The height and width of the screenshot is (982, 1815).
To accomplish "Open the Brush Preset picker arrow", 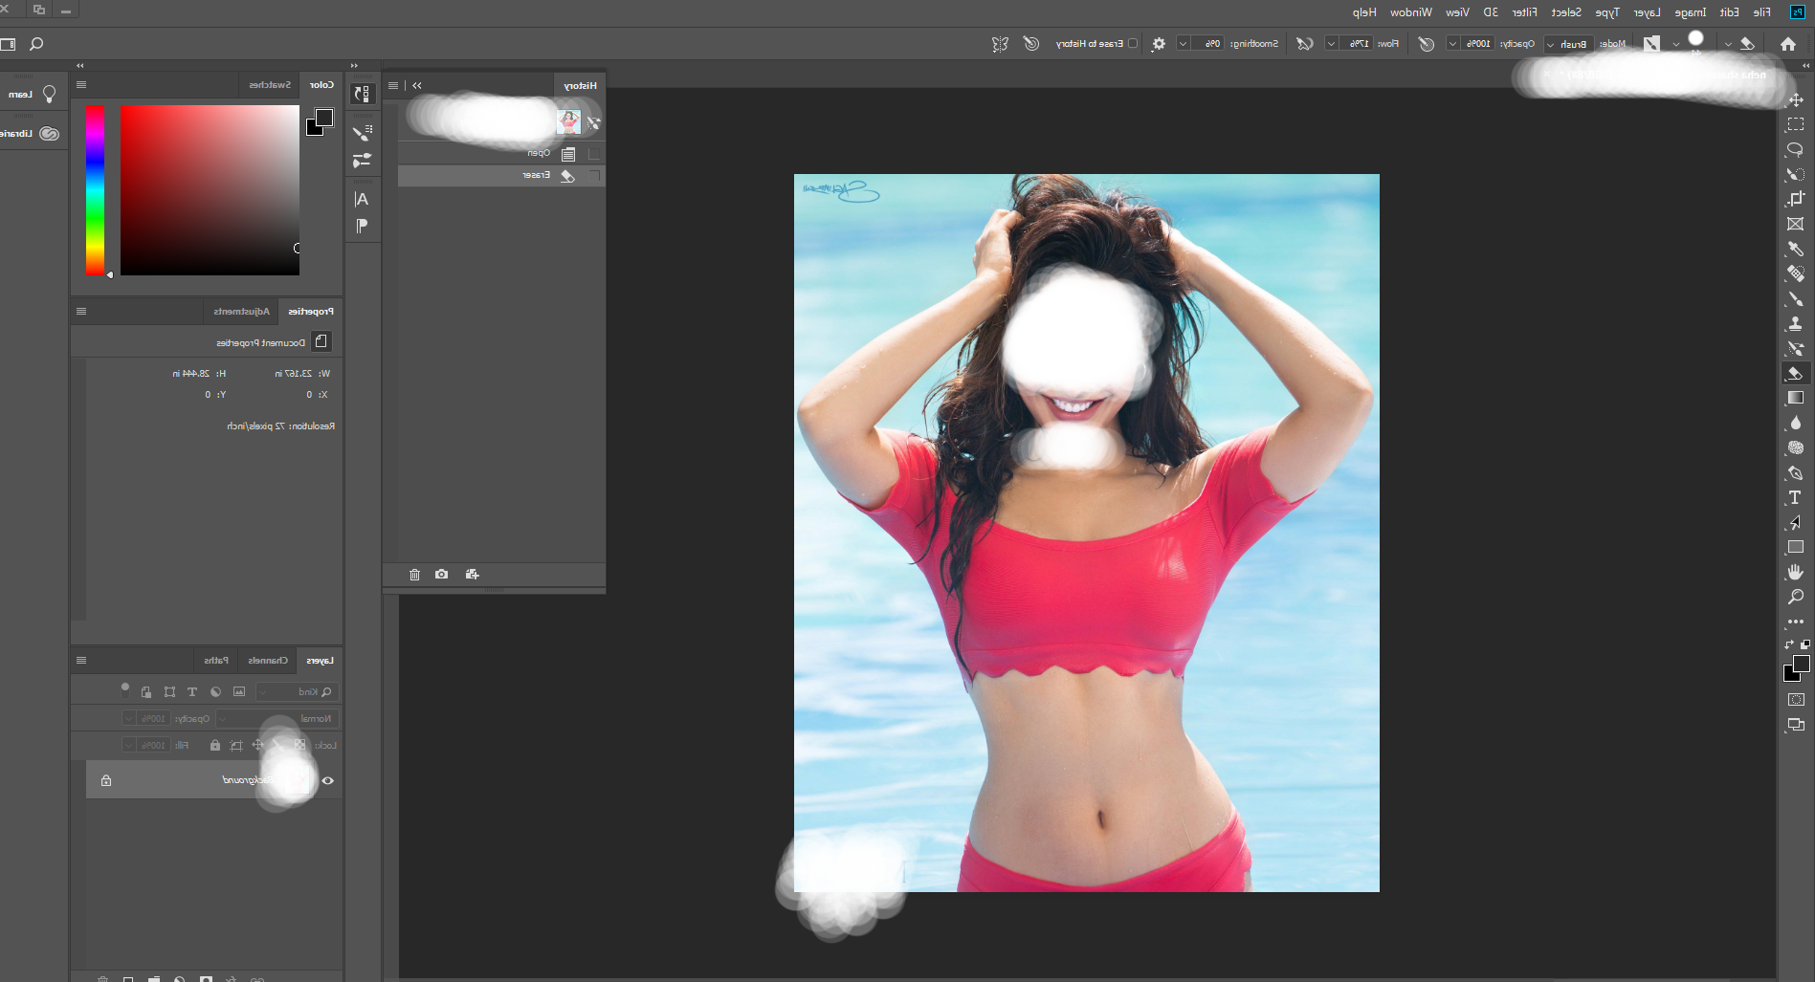I will point(1676,44).
